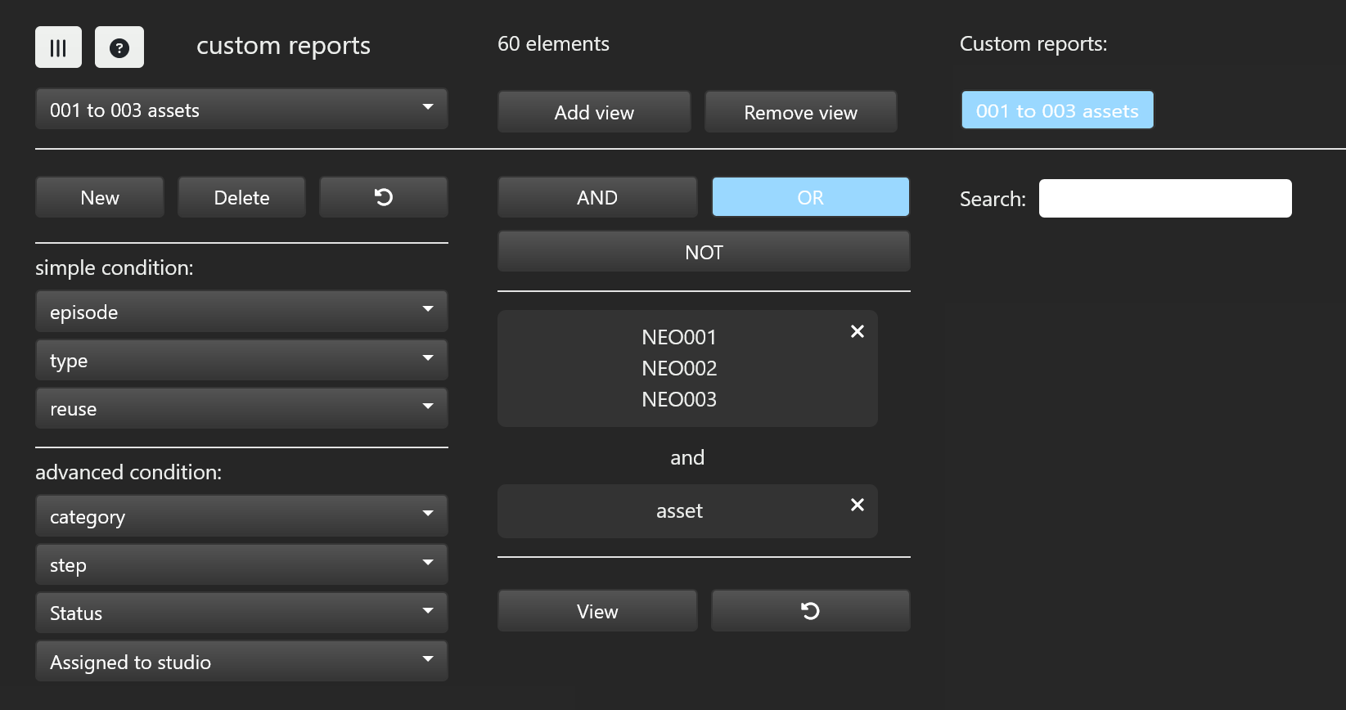Toggle the AND operator

click(x=596, y=197)
